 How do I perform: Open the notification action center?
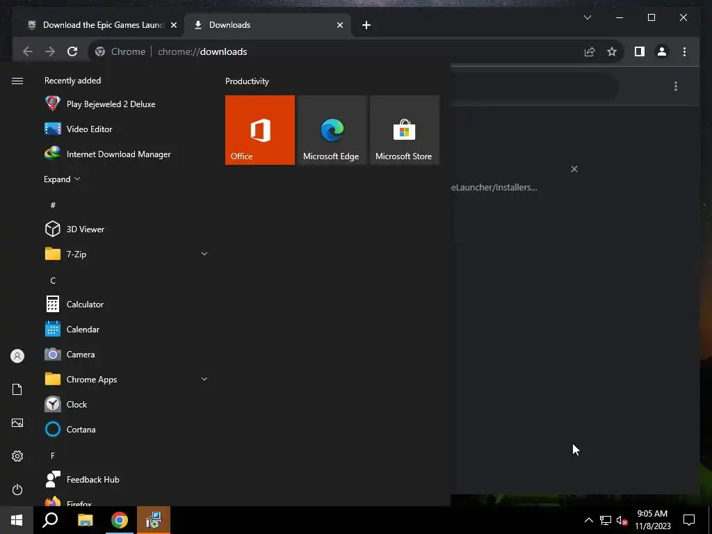pyautogui.click(x=689, y=520)
